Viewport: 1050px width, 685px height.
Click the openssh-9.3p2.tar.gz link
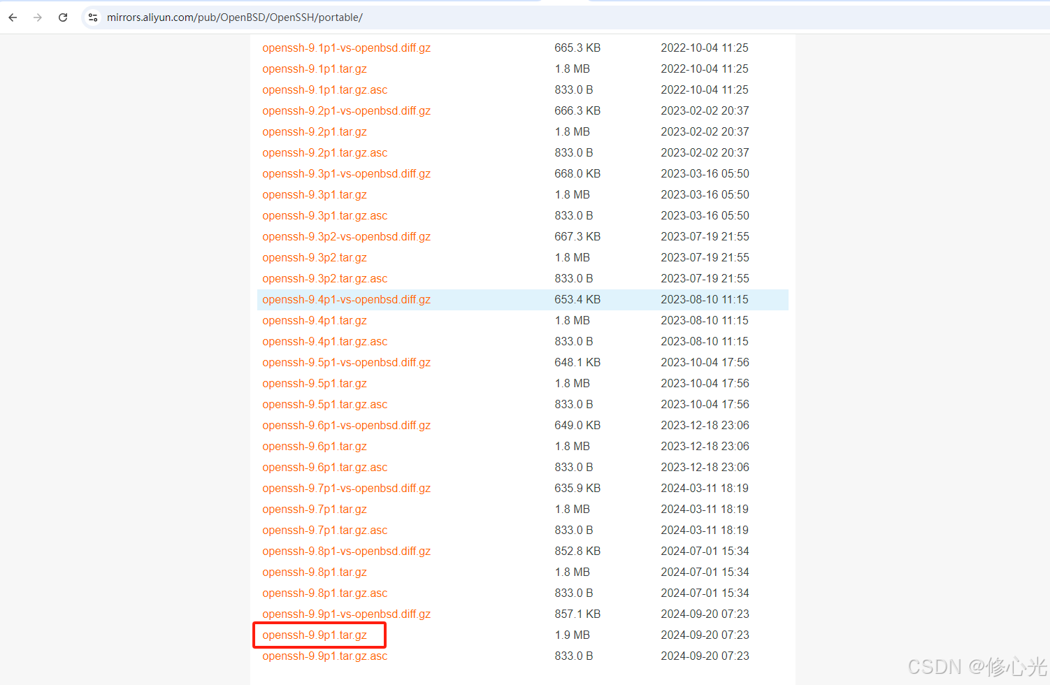pyautogui.click(x=315, y=257)
